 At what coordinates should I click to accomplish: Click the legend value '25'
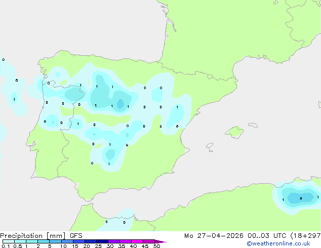[98, 246]
